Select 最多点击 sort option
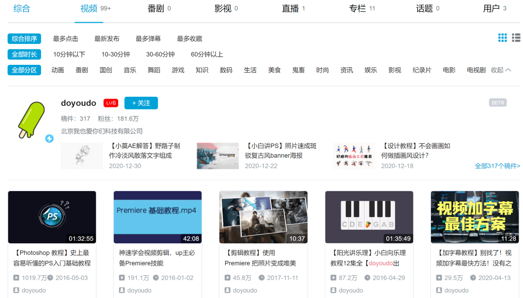Image resolution: width=523 pixels, height=298 pixels. click(65, 39)
